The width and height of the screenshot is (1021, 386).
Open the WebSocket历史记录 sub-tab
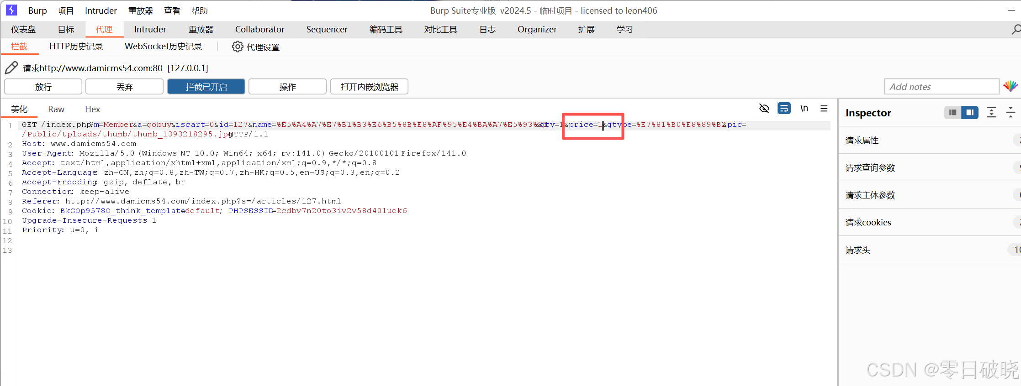(x=164, y=47)
